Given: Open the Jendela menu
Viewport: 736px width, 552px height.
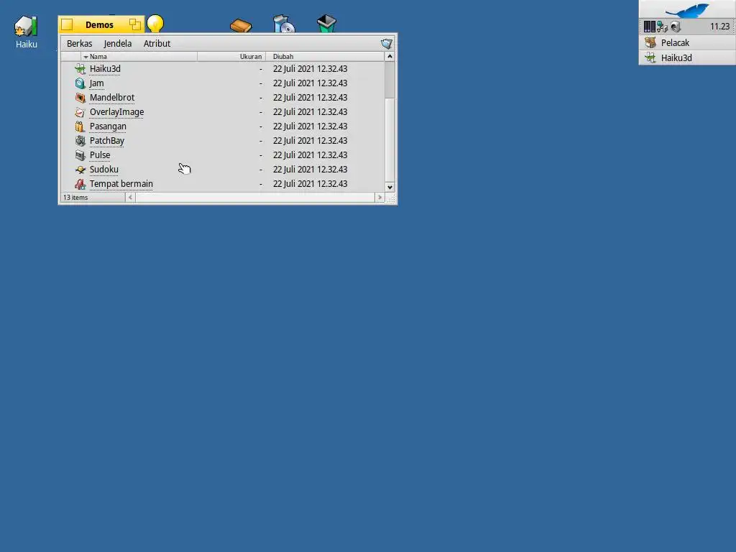Looking at the screenshot, I should click(117, 44).
